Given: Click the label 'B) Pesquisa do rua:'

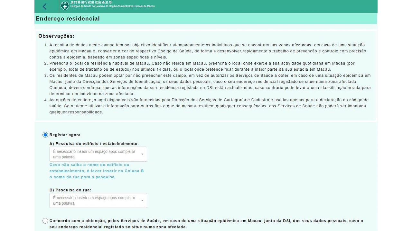Looking at the screenshot, I should (70, 190).
